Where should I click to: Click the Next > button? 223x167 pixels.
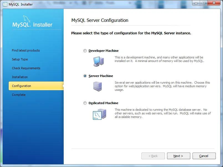178,156
